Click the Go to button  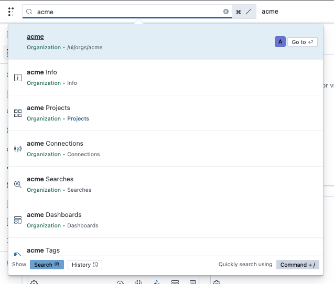coord(302,42)
